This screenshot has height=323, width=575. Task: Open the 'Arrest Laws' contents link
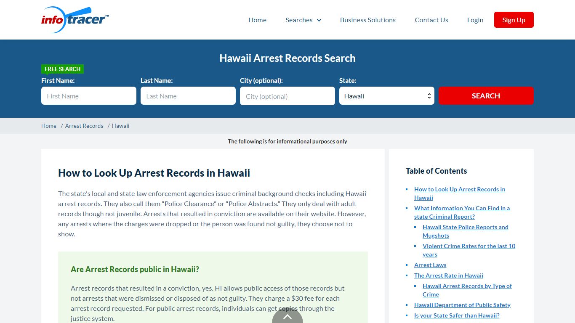tap(430, 265)
